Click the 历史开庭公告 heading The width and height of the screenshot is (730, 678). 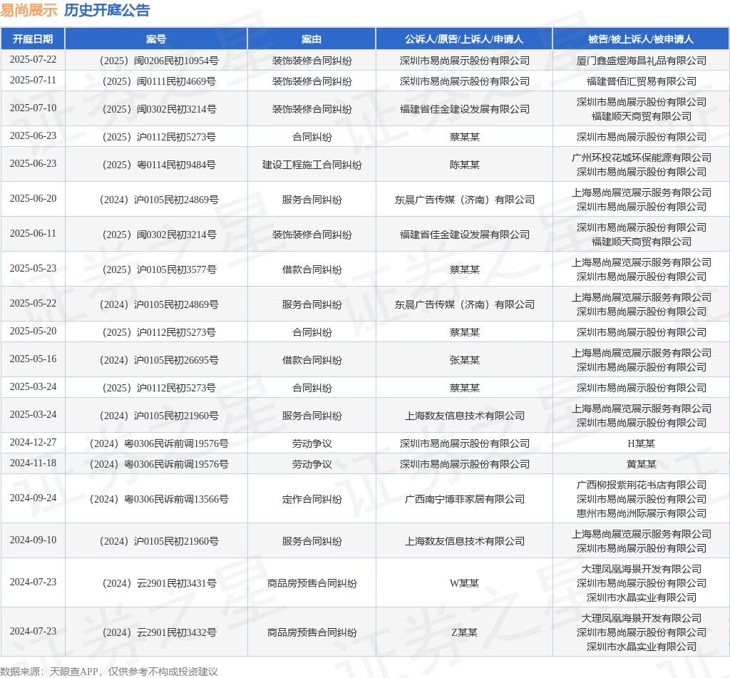[x=107, y=10]
